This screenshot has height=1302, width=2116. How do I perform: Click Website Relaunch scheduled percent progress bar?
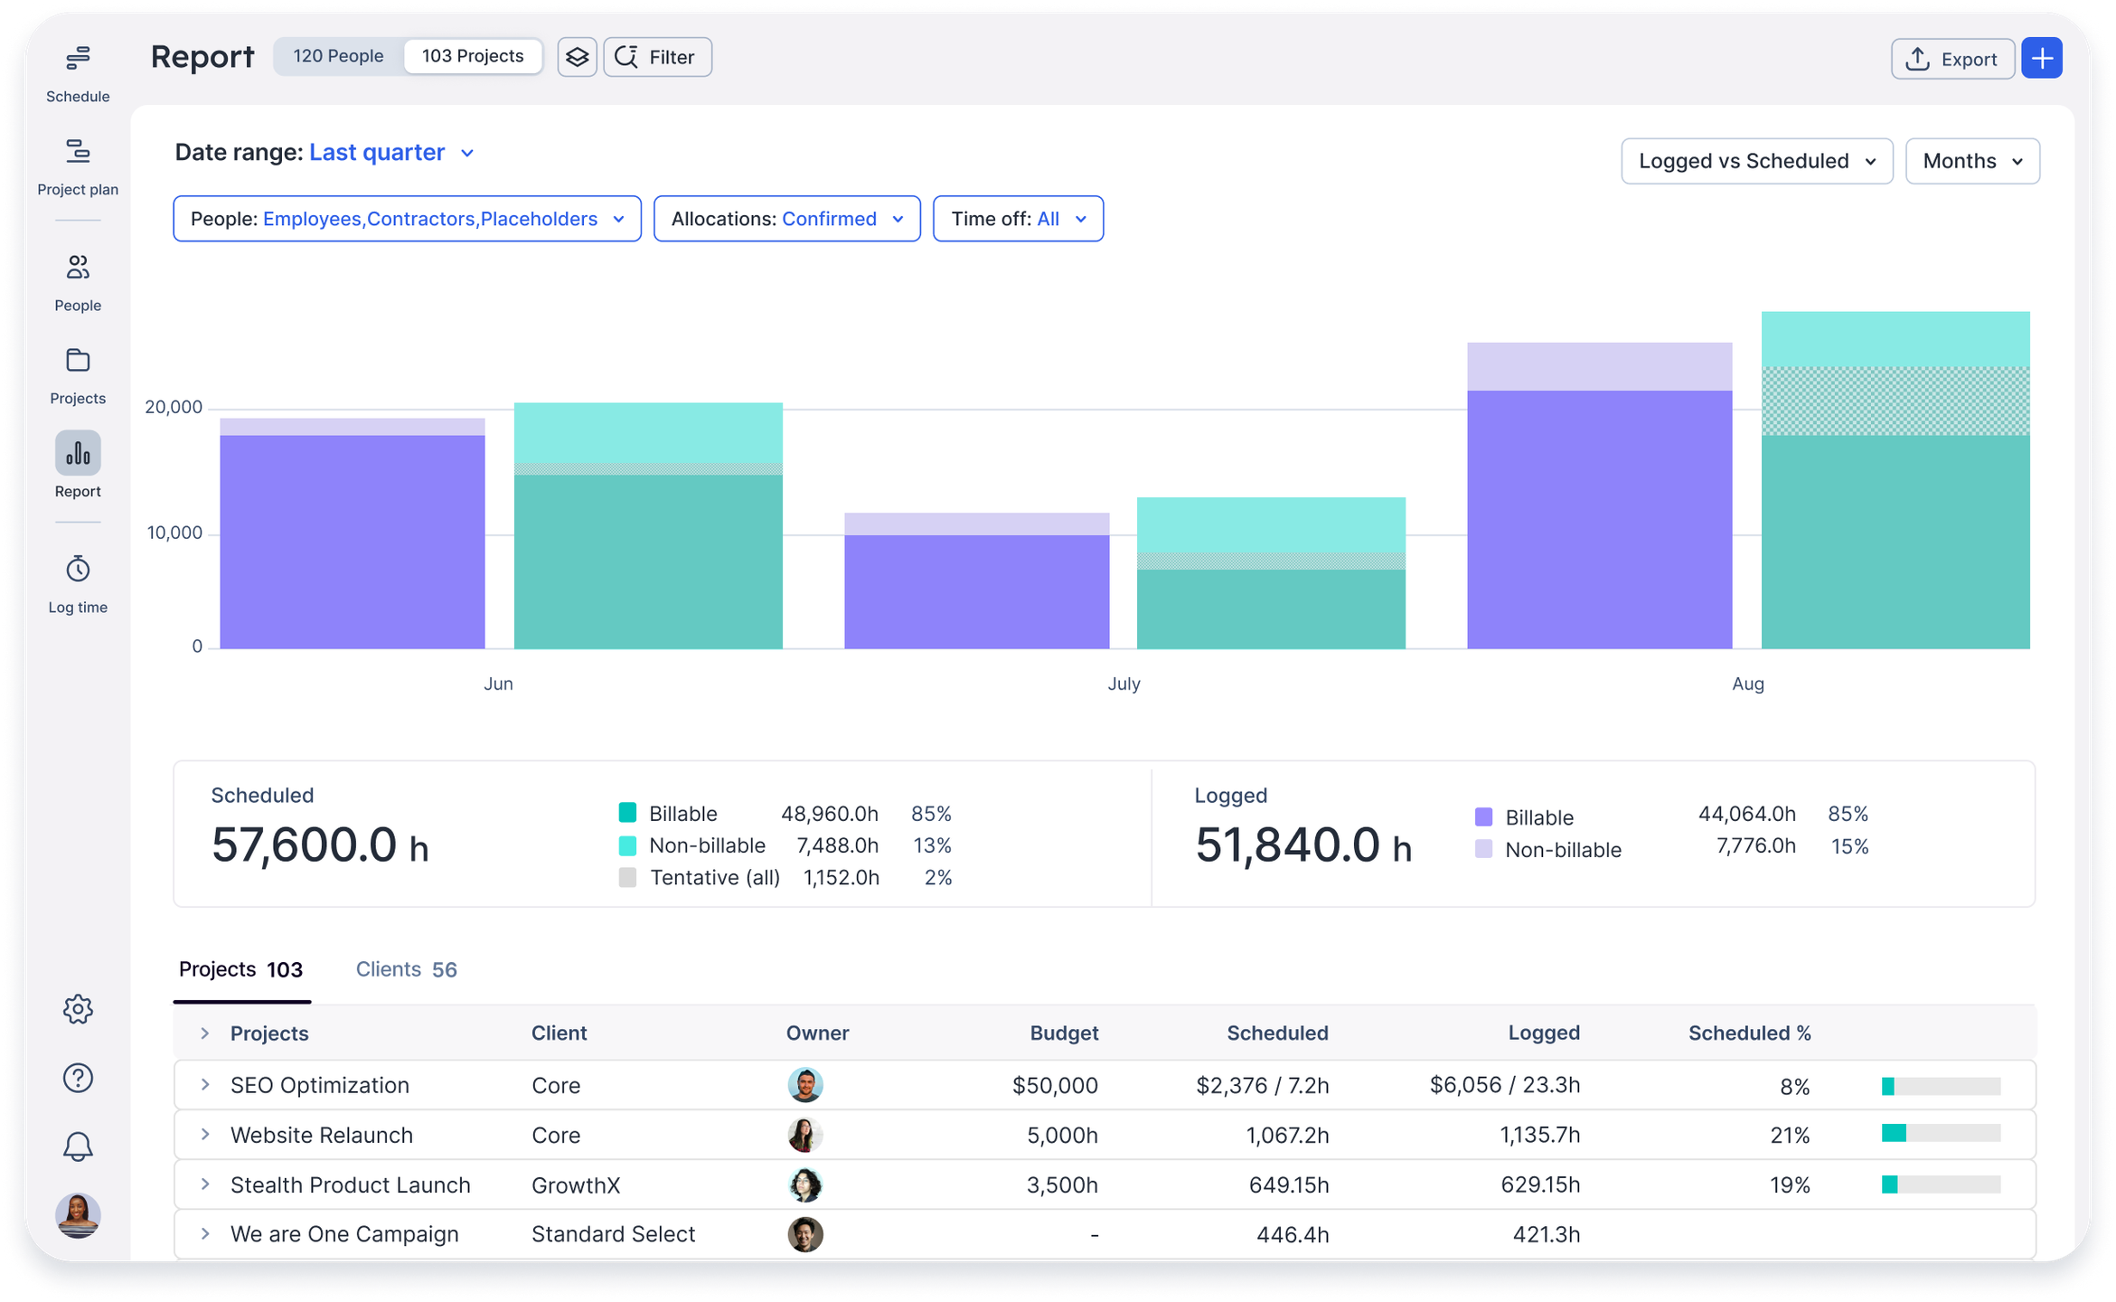(x=1940, y=1134)
